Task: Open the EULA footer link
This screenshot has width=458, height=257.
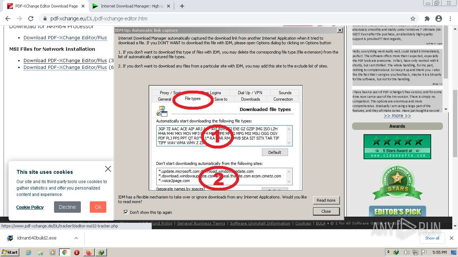Action: click(x=321, y=223)
